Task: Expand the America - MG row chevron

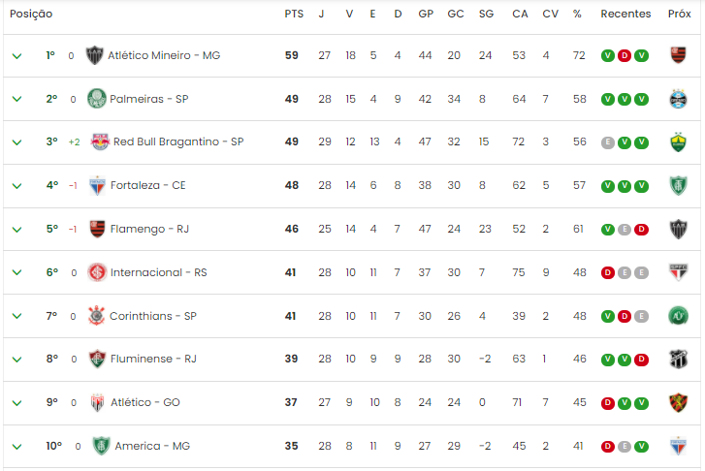Action: tap(17, 447)
